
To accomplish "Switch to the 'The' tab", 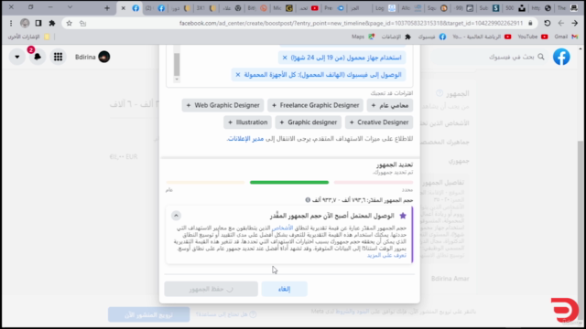I will click(x=568, y=8).
